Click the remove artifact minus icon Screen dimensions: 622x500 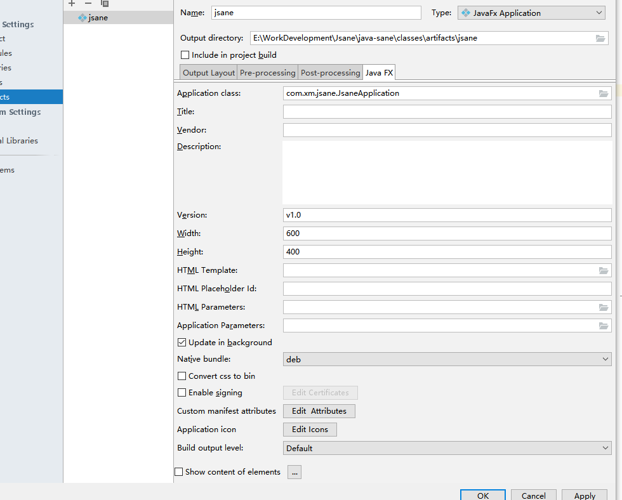88,4
